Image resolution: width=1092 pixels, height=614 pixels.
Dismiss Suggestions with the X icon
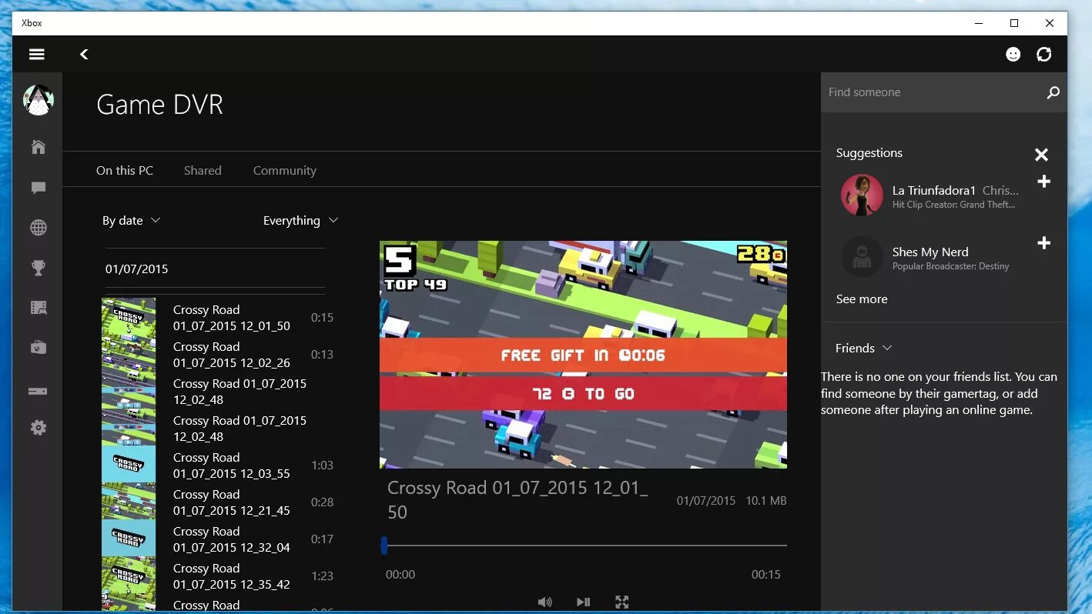[1041, 155]
